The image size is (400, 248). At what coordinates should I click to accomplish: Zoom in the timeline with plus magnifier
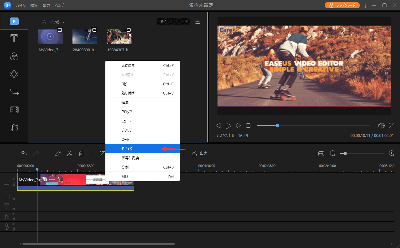[391, 153]
